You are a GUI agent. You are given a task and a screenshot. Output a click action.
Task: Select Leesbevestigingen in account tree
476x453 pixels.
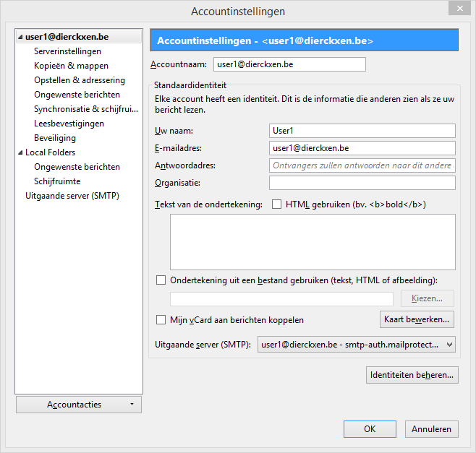pyautogui.click(x=69, y=124)
